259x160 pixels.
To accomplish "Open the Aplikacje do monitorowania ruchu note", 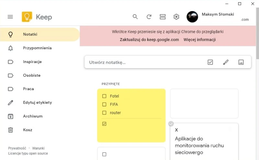I will (x=204, y=142).
